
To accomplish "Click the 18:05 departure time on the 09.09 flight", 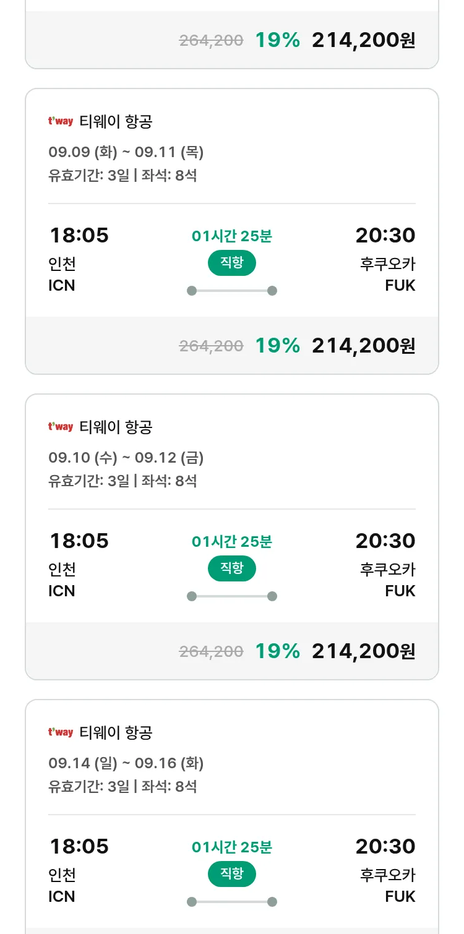I will tap(79, 236).
